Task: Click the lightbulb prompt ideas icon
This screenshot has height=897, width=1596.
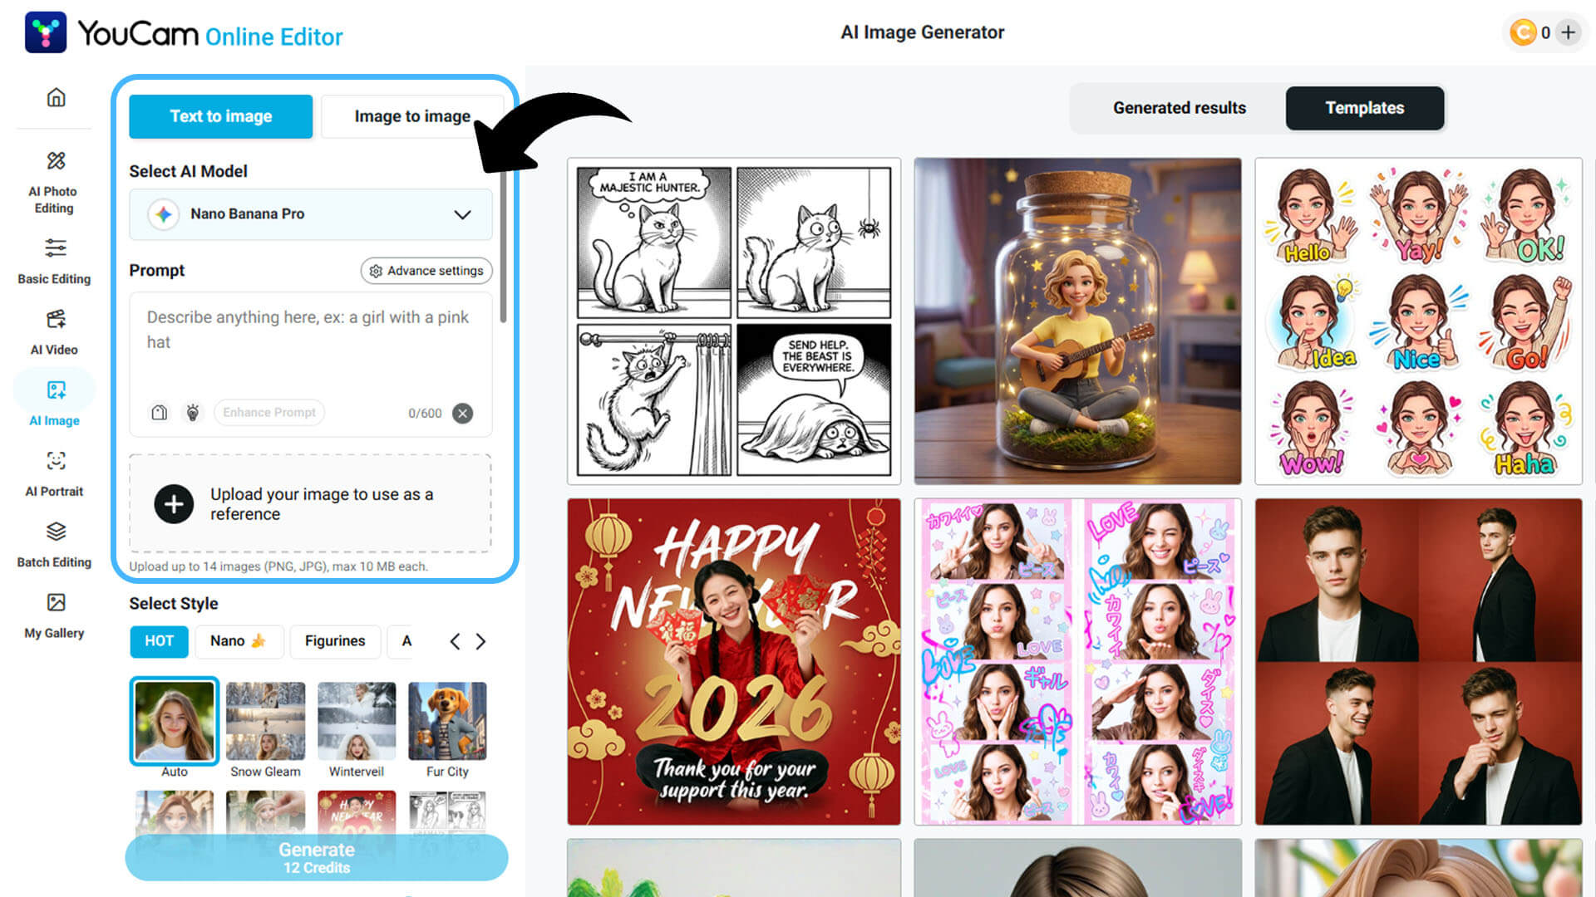Action: pos(193,412)
